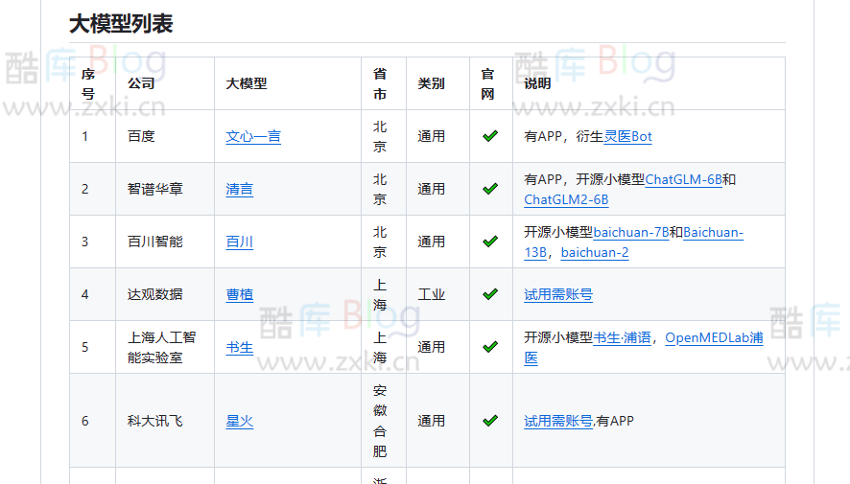The image size is (850, 484).
Task: Click serial number 3 cell
Action: click(92, 242)
